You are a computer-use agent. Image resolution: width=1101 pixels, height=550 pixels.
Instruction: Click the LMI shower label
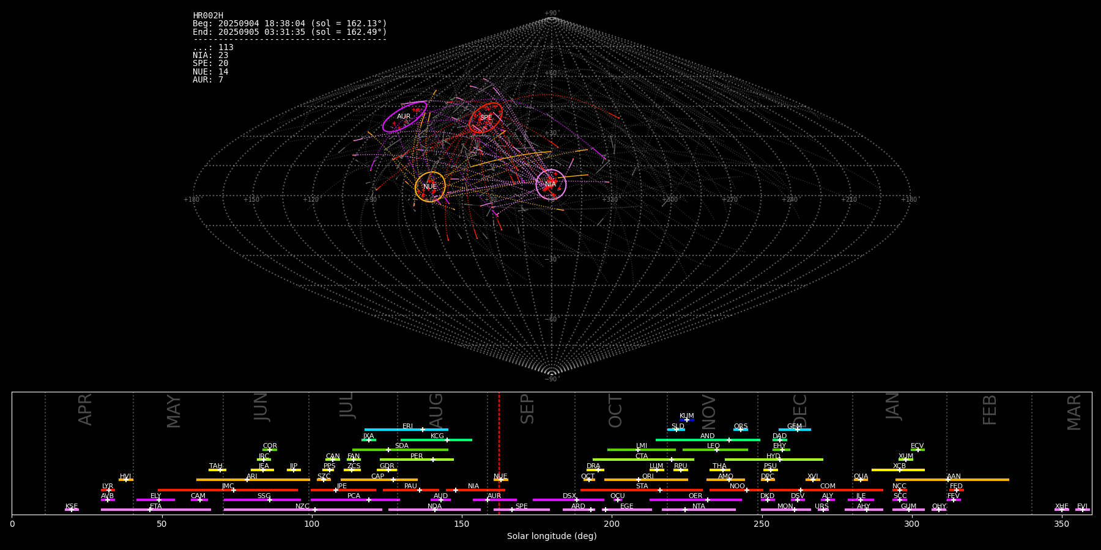point(642,446)
